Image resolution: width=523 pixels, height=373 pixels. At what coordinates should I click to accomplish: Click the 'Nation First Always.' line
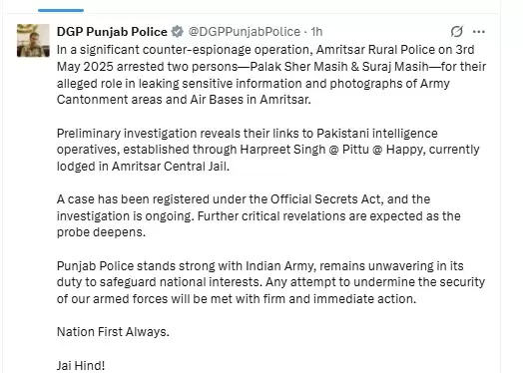pos(113,332)
